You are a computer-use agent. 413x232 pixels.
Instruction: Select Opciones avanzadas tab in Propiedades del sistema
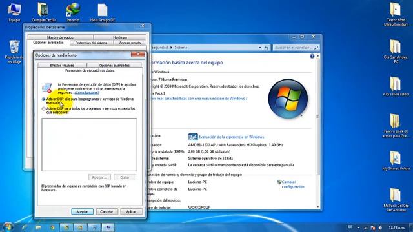[x=48, y=43]
